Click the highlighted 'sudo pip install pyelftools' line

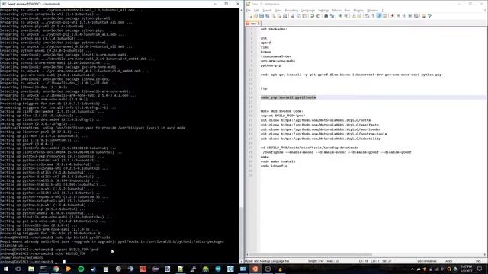coord(288,97)
